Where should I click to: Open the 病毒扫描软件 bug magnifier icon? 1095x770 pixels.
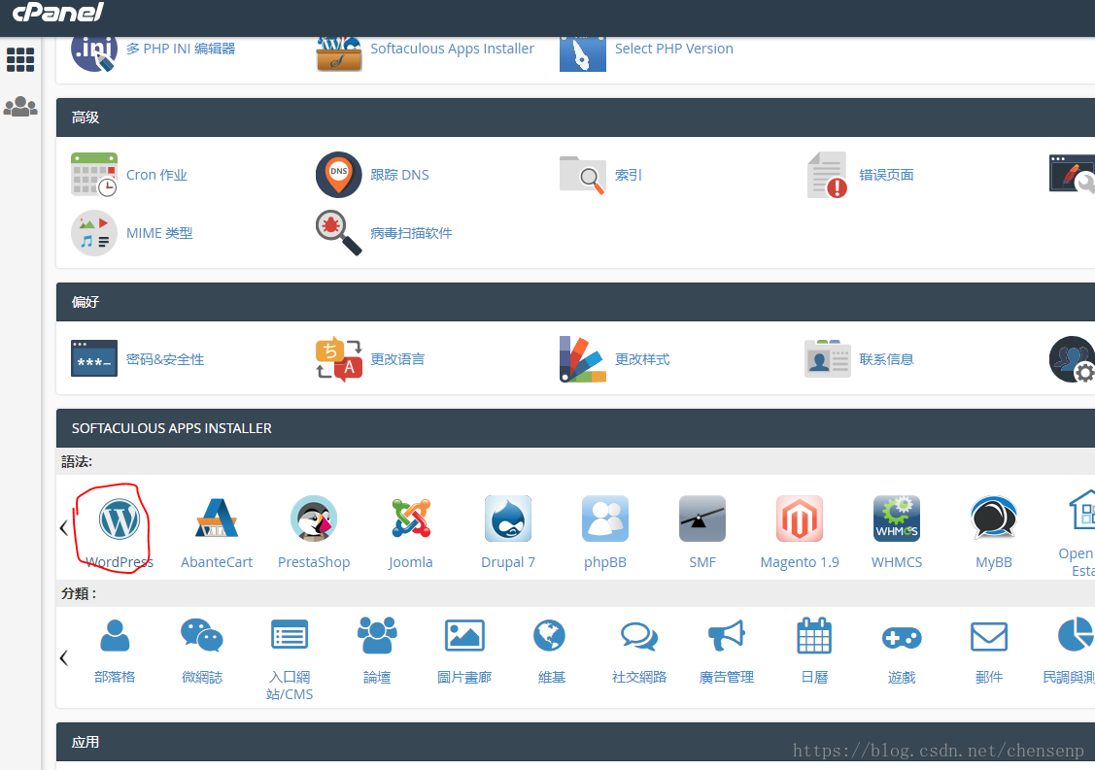pyautogui.click(x=339, y=233)
